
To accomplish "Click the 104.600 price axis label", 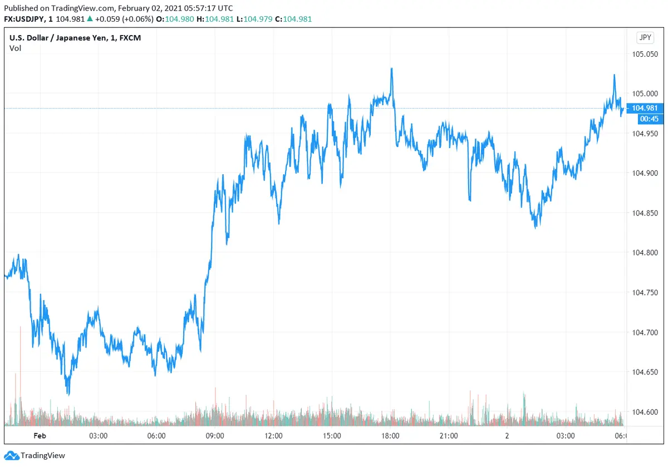I will [645, 412].
